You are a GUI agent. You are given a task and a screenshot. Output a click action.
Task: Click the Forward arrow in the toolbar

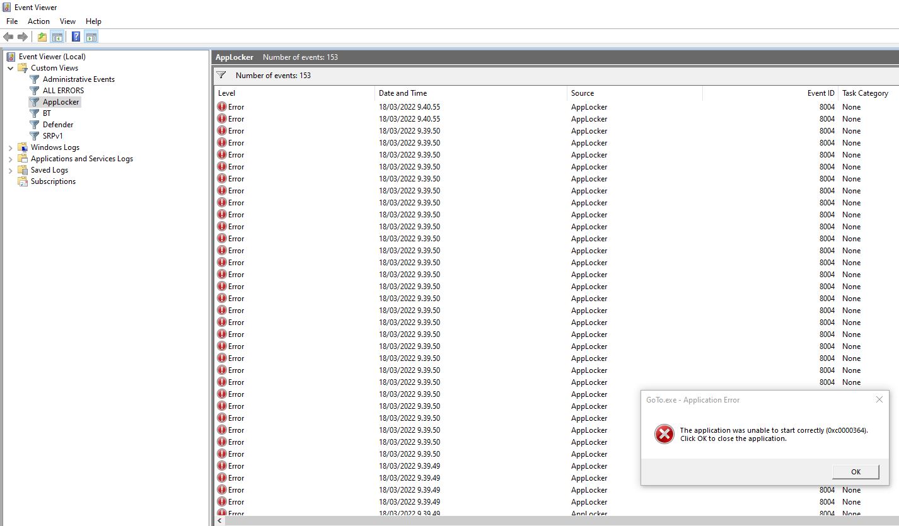(23, 37)
